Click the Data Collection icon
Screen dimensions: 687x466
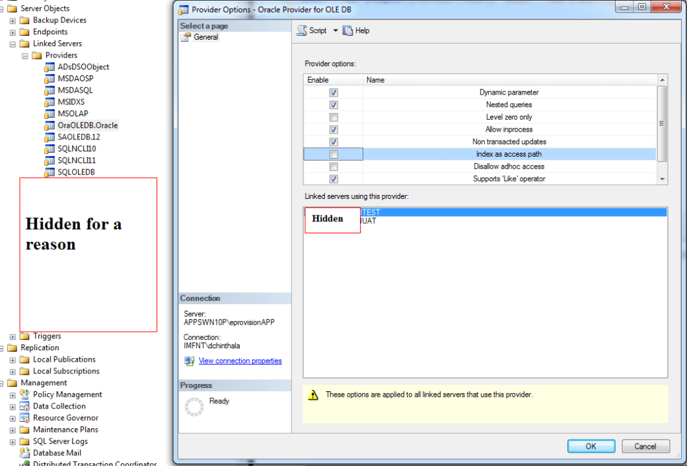(x=26, y=407)
